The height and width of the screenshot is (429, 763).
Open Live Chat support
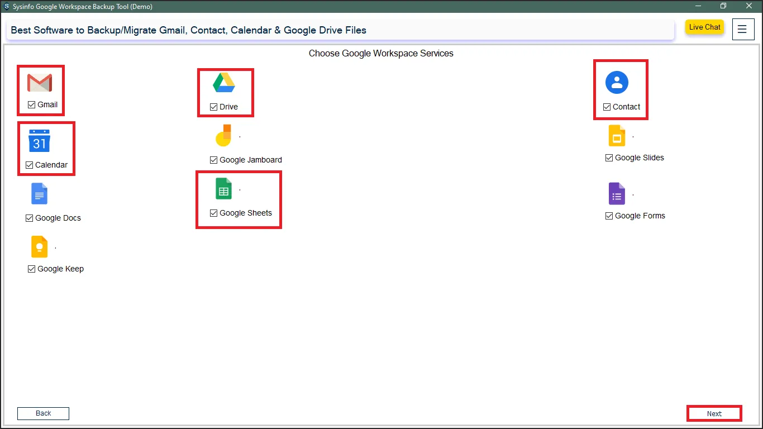coord(705,27)
